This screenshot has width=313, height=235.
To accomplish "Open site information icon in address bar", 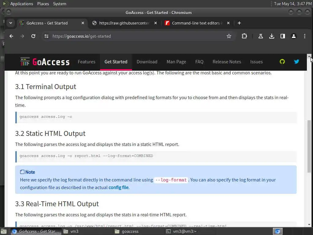I will [46, 36].
